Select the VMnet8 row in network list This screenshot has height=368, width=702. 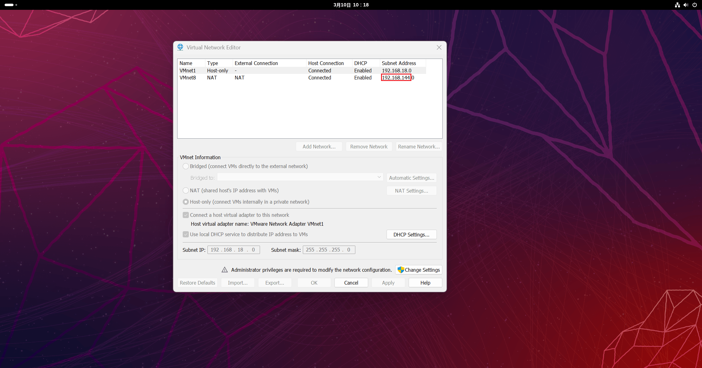(x=302, y=78)
